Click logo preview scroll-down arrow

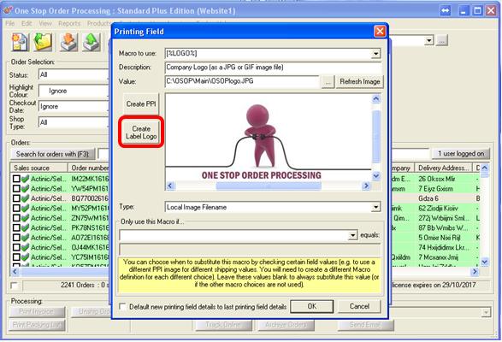(376, 175)
